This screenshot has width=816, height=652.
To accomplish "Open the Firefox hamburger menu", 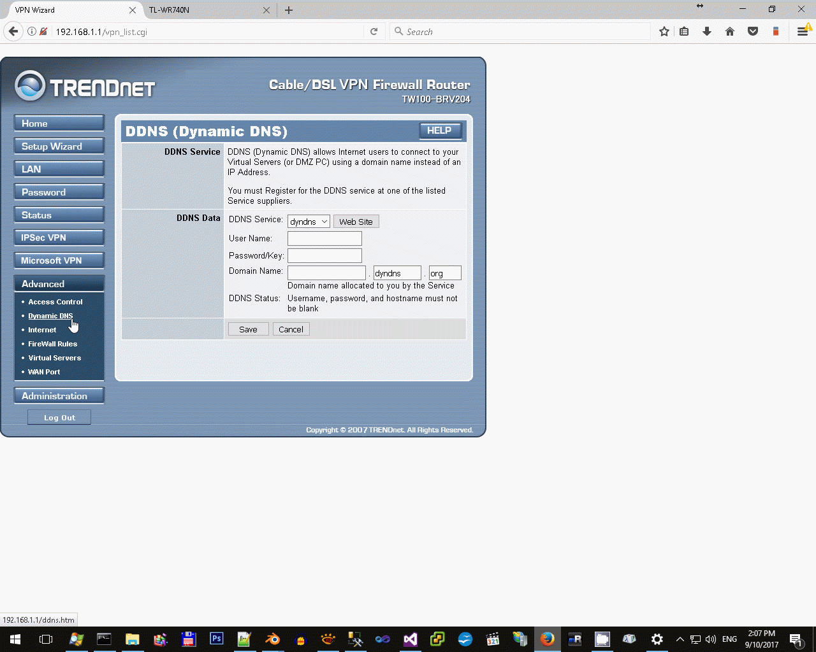I will pos(803,31).
